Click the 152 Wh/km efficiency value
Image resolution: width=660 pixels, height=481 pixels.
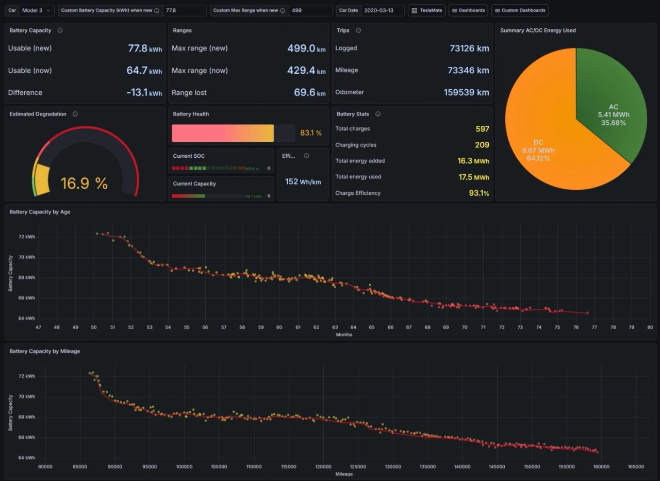(303, 181)
